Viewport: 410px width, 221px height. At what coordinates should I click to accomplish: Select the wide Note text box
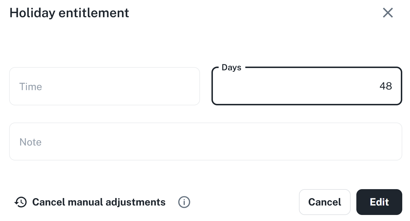tap(205, 142)
